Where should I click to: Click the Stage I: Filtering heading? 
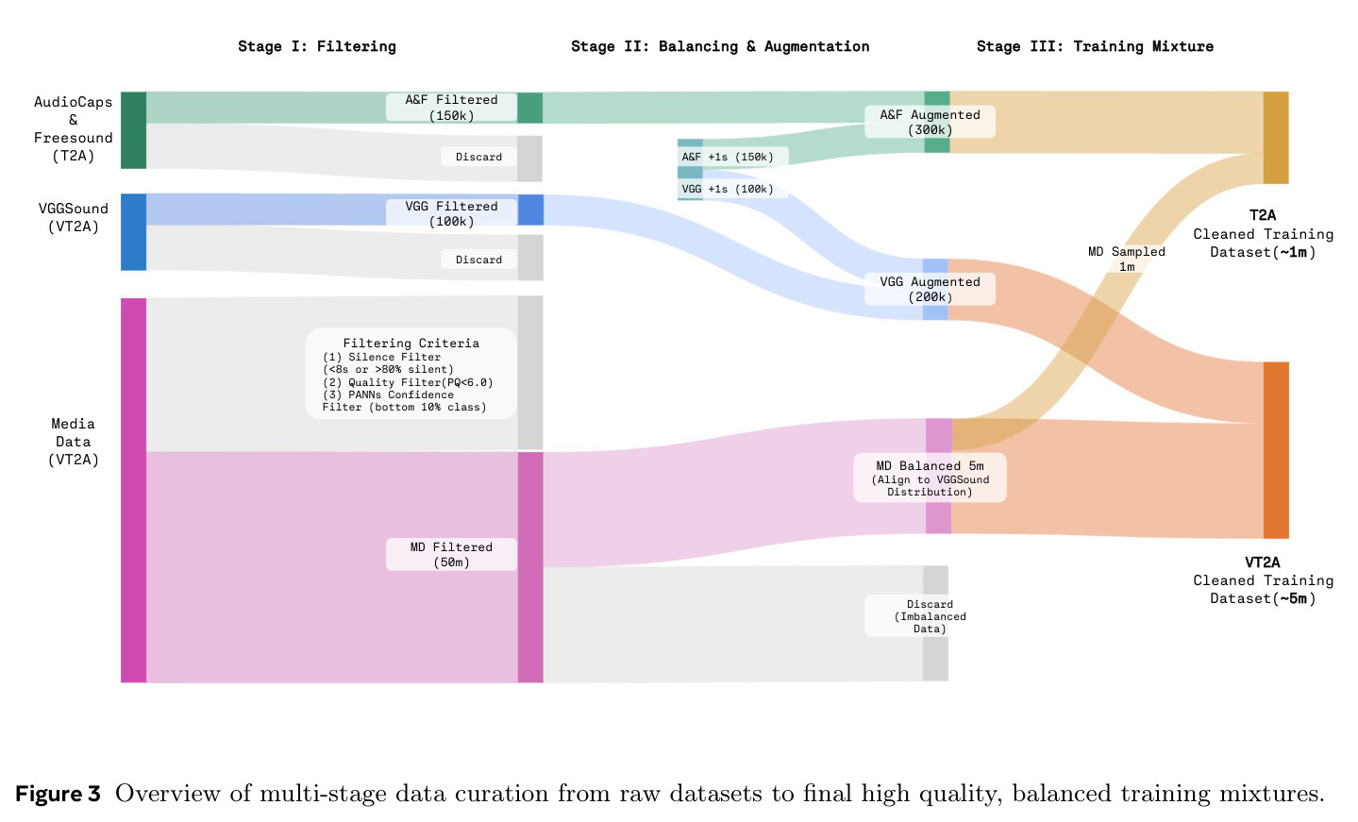[x=317, y=46]
